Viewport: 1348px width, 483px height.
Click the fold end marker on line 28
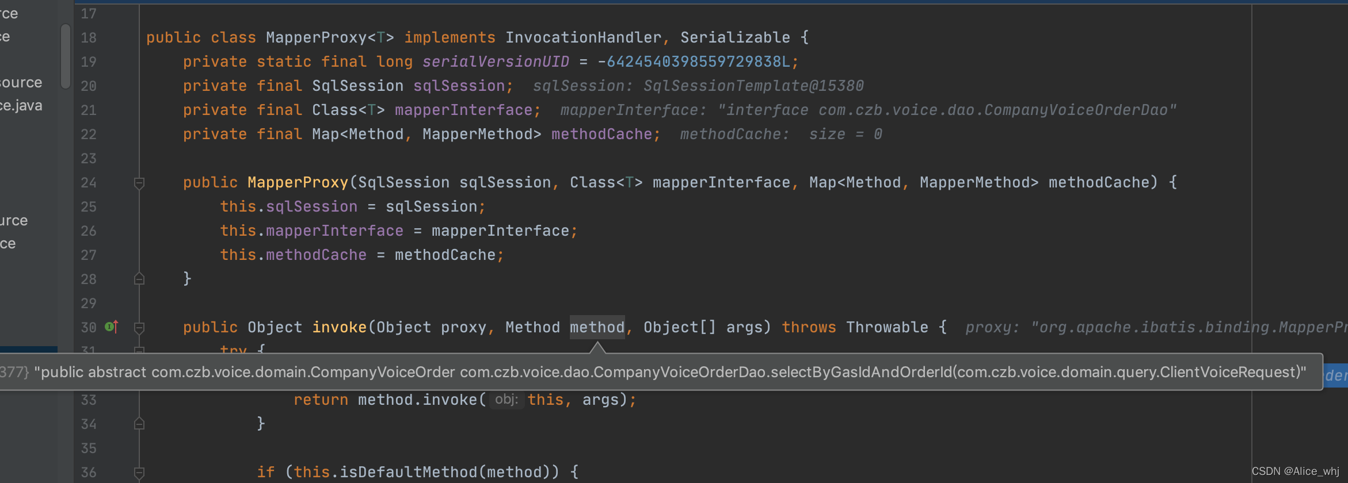pyautogui.click(x=139, y=279)
